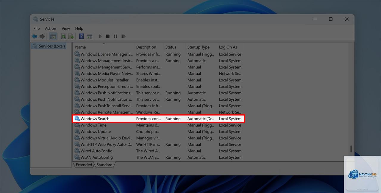
Task: Click gear icon of Windows Modules Installer
Action: tap(77, 80)
